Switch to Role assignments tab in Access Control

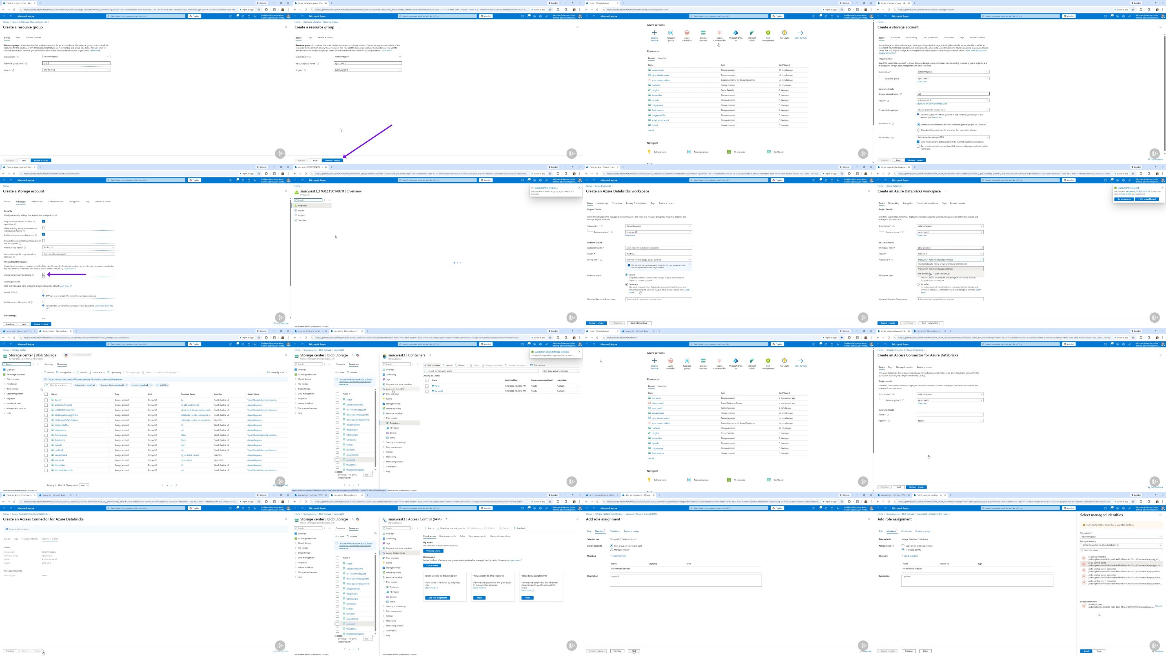pyautogui.click(x=447, y=536)
